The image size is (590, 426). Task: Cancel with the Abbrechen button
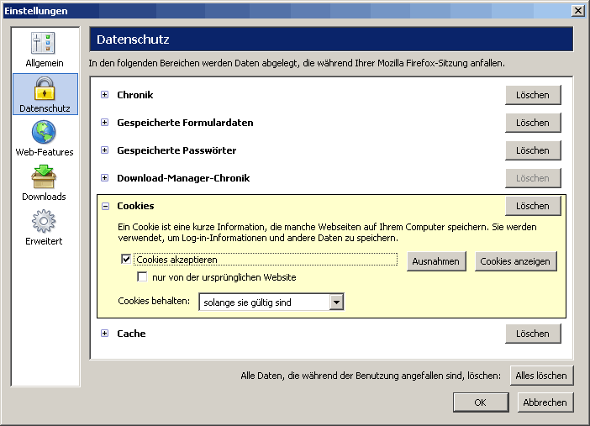545,402
